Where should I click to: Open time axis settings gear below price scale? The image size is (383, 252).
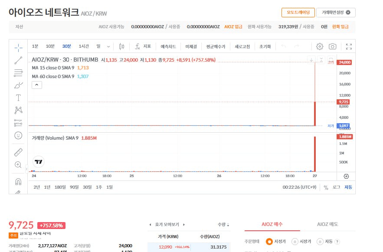pyautogui.click(x=346, y=176)
